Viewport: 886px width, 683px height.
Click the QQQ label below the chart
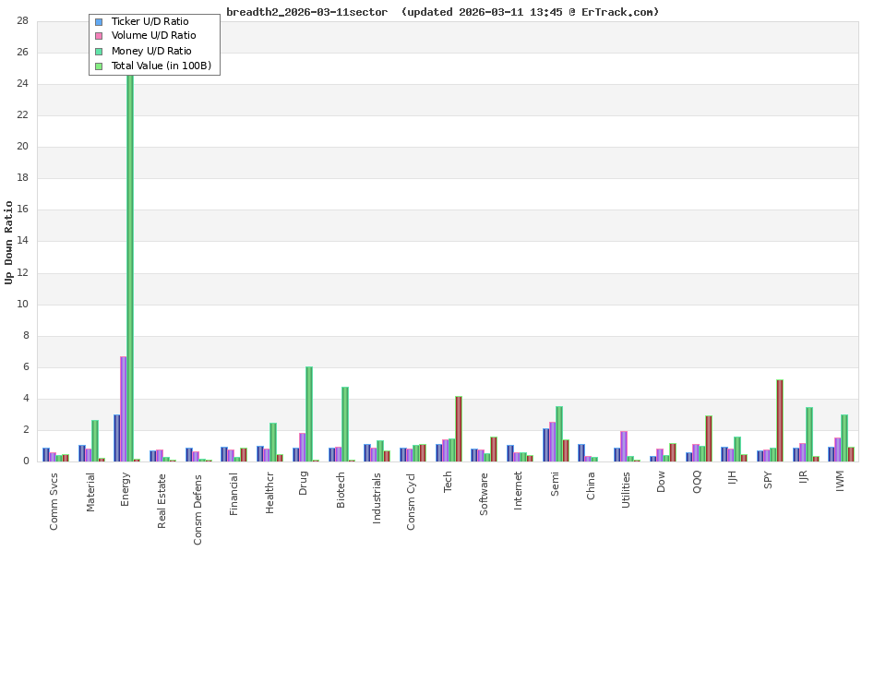tap(695, 483)
